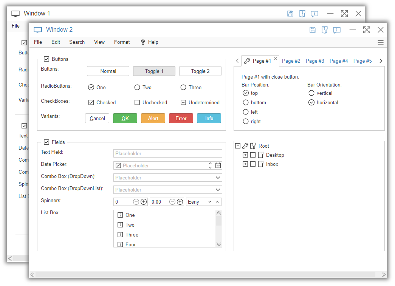
Task: Click the info bubble icon in Window 2 title bar
Action: (x=336, y=30)
